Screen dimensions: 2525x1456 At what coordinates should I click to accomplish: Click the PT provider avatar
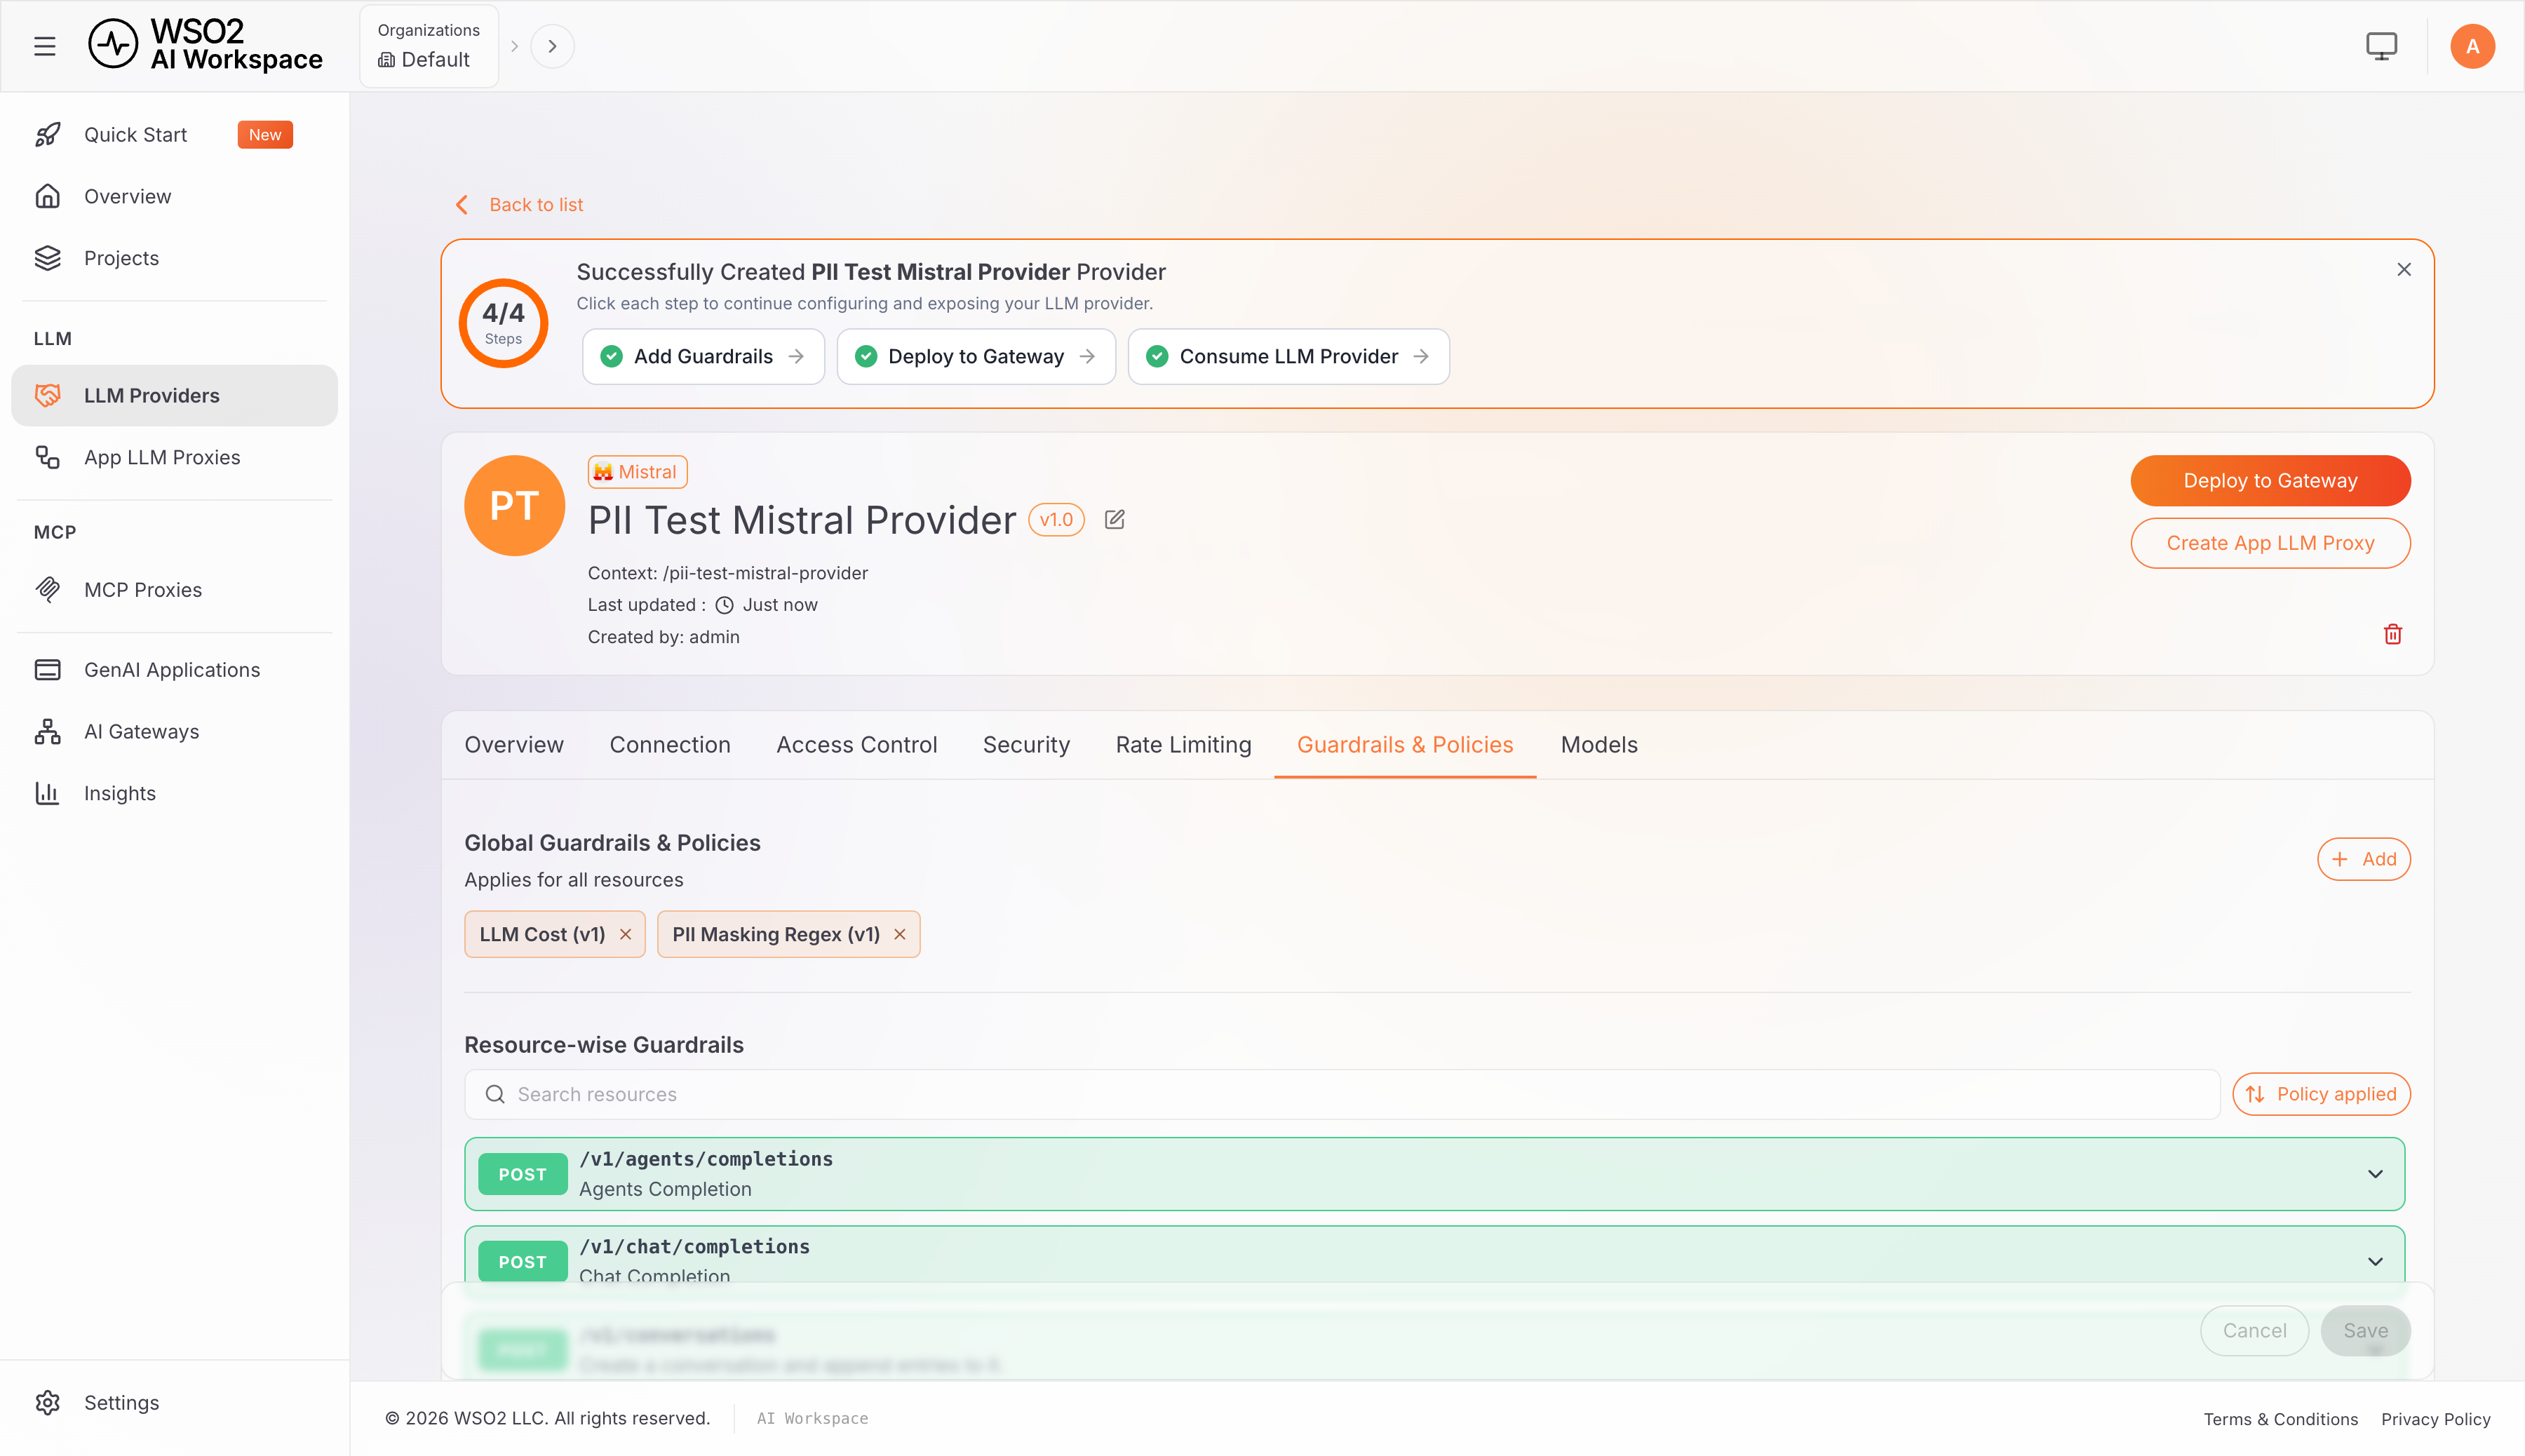coord(514,506)
